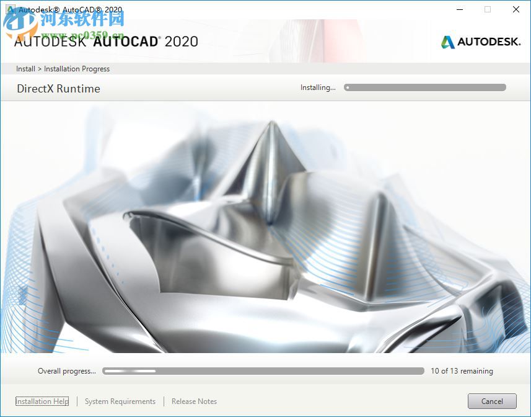This screenshot has height=417, width=531.
Task: Click the Autodesk AutoCAD 2020 title bar text
Action: [68, 9]
